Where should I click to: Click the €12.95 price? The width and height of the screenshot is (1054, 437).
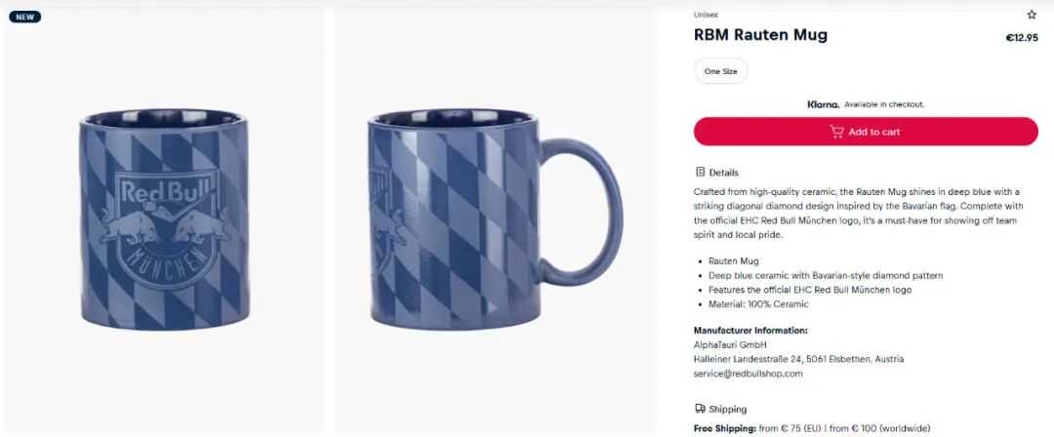click(x=1022, y=38)
